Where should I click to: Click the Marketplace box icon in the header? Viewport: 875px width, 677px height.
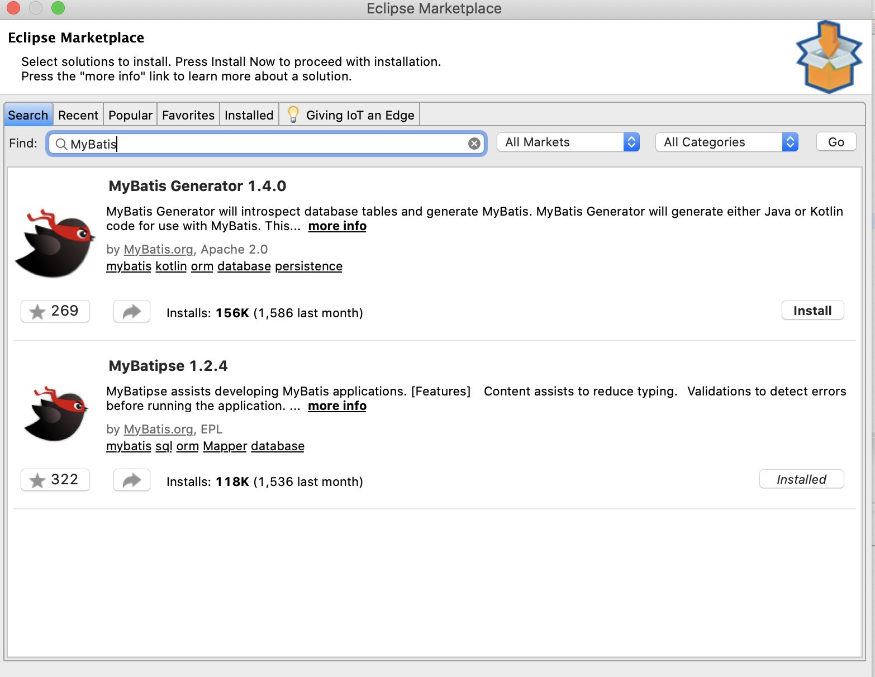[x=829, y=57]
